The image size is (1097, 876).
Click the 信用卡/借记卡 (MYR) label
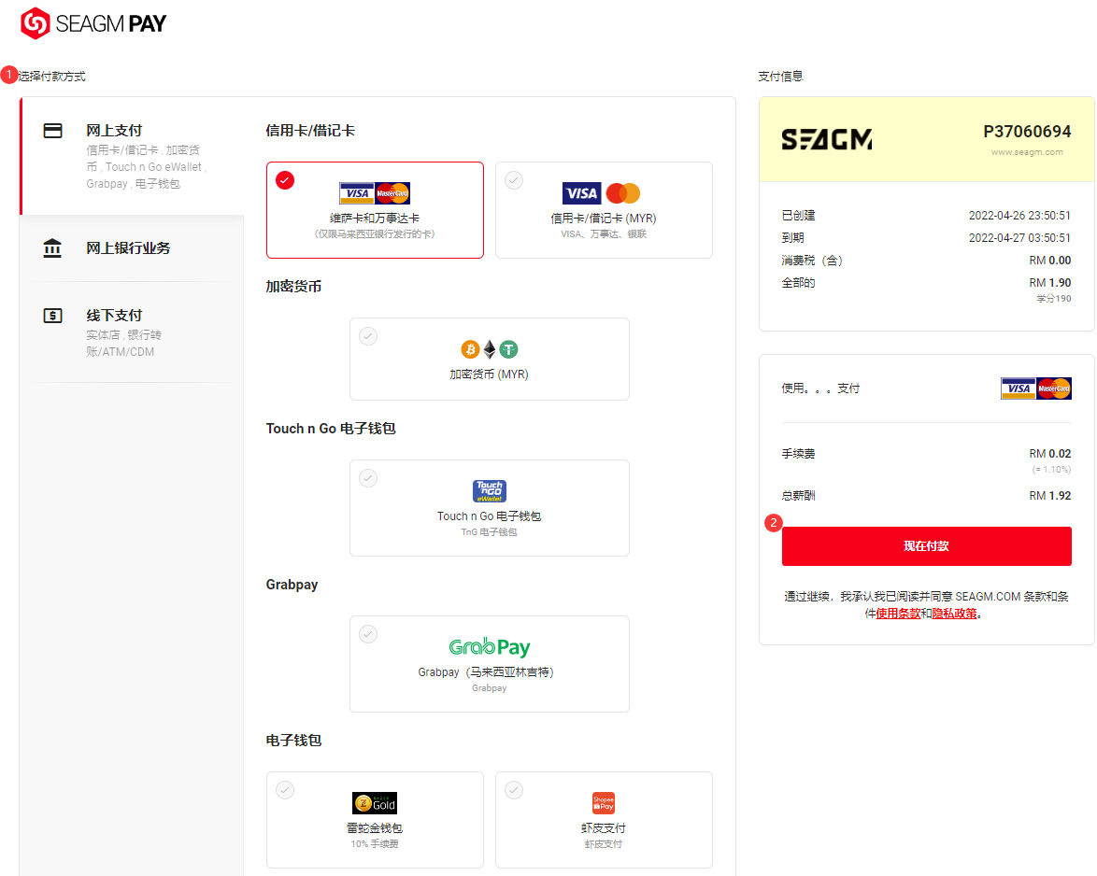coord(603,219)
